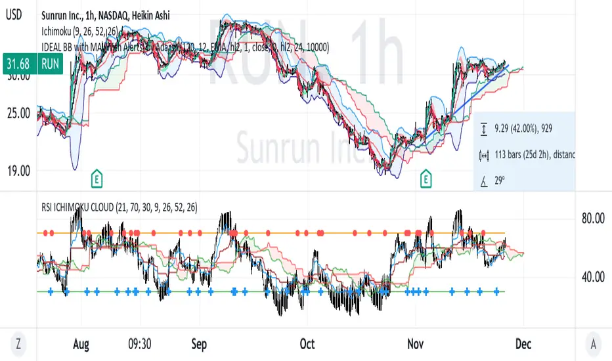
Task: Open the November earnings marker
Action: click(426, 179)
